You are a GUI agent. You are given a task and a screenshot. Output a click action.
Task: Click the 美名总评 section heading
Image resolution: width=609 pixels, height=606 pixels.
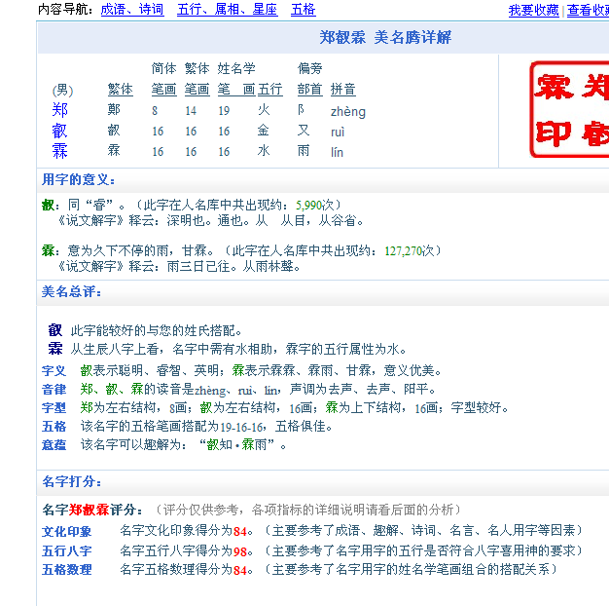coord(71,291)
